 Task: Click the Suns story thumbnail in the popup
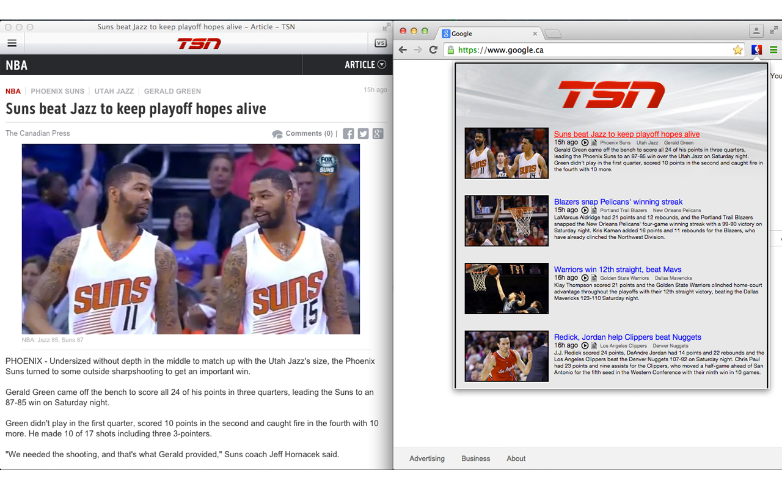click(x=506, y=153)
